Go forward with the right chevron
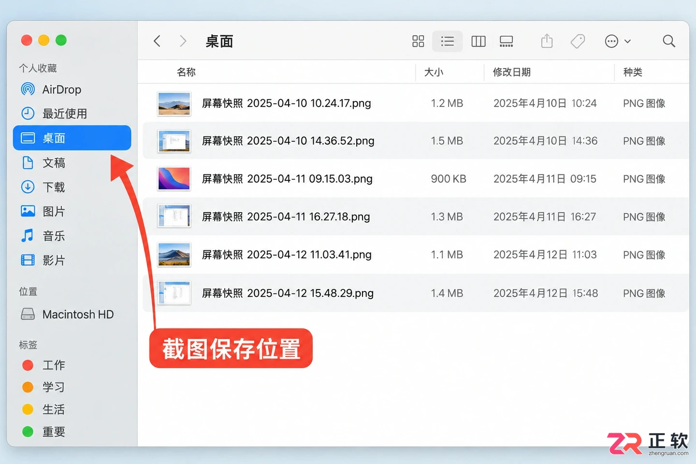This screenshot has height=464, width=696. (x=183, y=41)
